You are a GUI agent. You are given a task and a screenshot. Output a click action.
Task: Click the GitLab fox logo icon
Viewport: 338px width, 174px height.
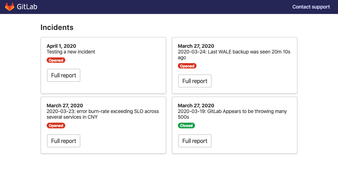[x=10, y=6]
